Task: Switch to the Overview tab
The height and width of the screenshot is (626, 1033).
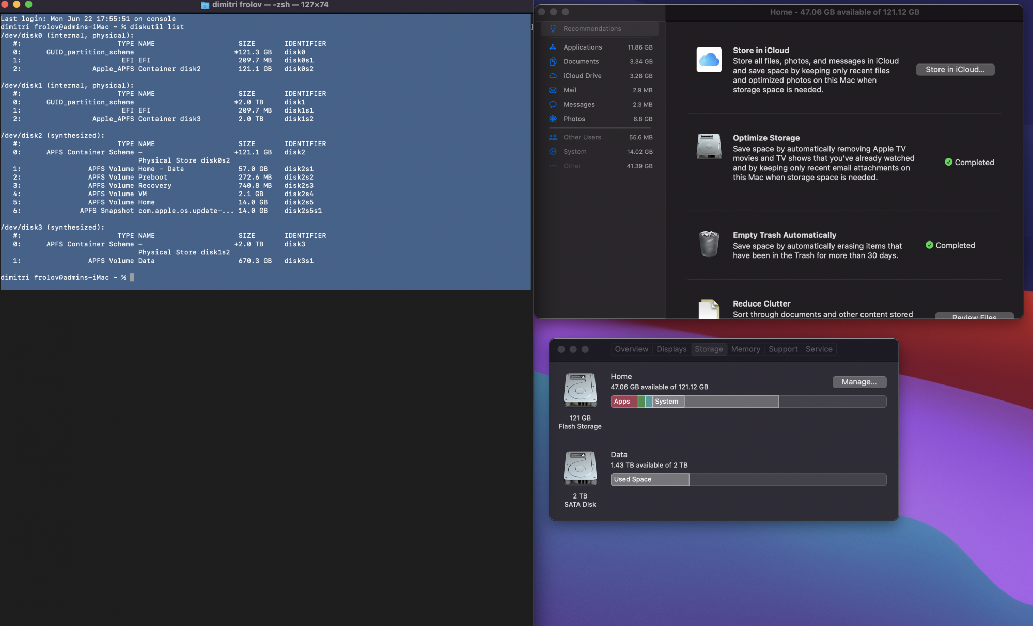Action: pyautogui.click(x=631, y=349)
